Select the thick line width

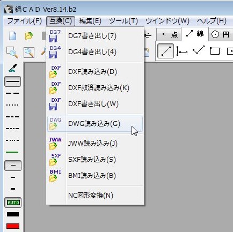[x=13, y=189]
